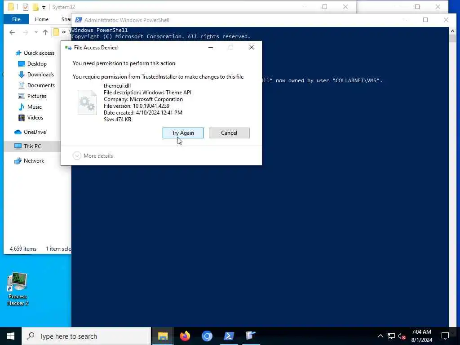Click the File Access Denied title icon
Image resolution: width=460 pixels, height=345 pixels.
click(68, 48)
